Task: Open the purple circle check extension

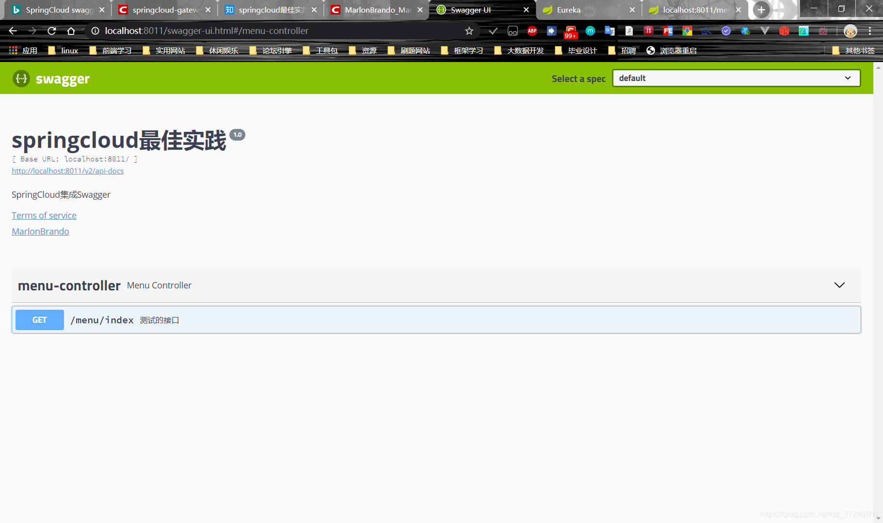Action: pos(726,31)
